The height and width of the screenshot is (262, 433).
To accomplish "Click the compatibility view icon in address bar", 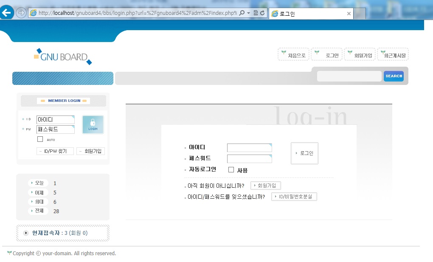I will tap(256, 13).
